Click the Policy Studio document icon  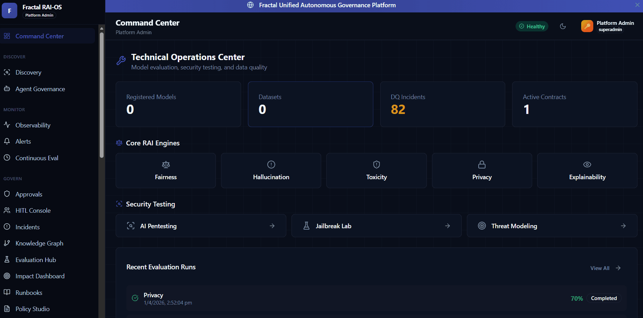pyautogui.click(x=7, y=309)
